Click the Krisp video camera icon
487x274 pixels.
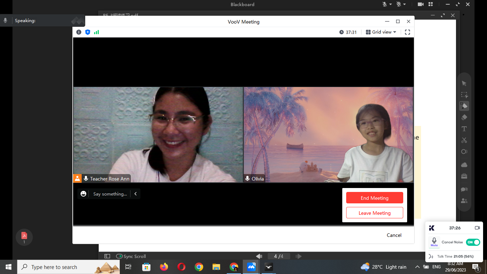click(477, 228)
